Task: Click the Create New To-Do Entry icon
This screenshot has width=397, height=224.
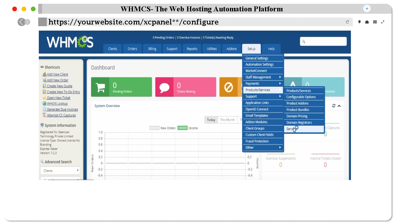Action: 44,92
